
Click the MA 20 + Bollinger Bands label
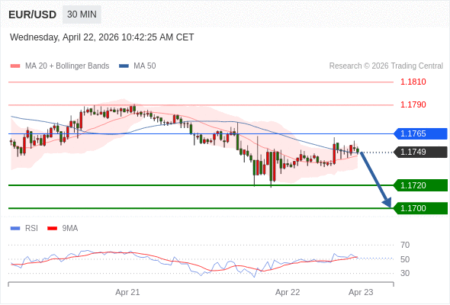point(67,66)
